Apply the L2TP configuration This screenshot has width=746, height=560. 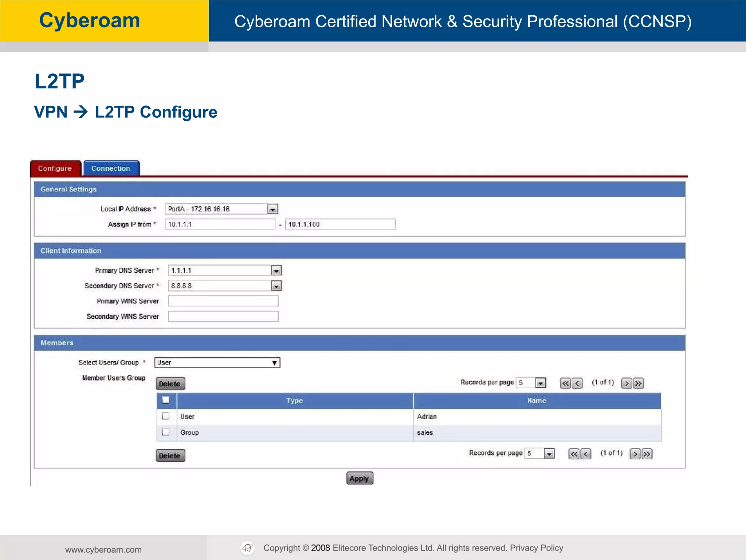360,478
